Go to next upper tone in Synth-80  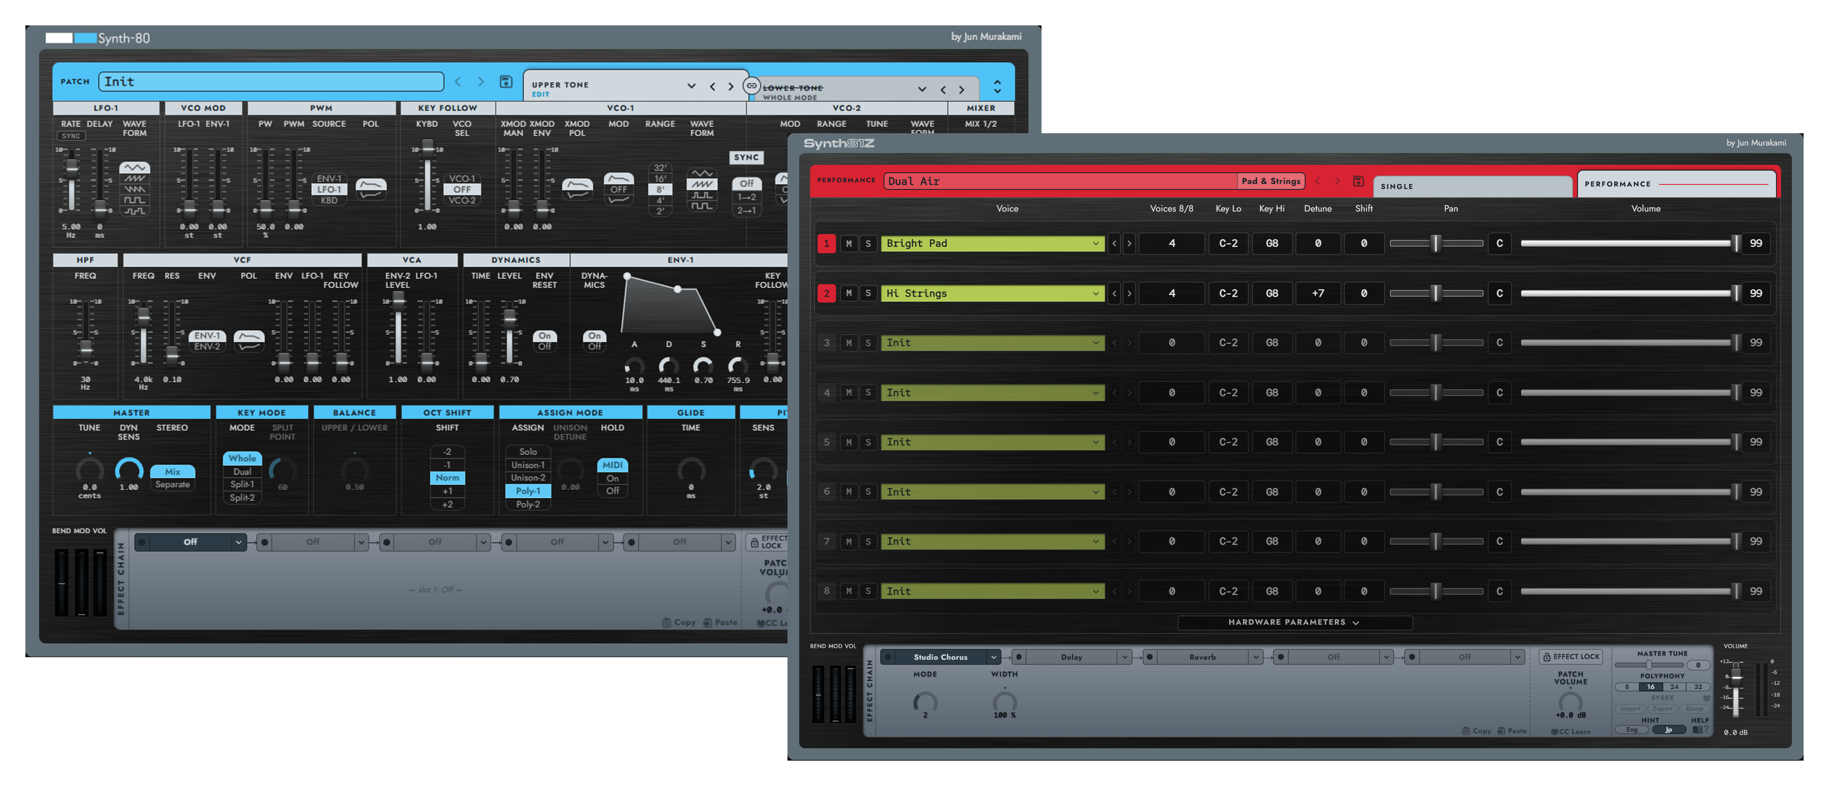pyautogui.click(x=730, y=86)
